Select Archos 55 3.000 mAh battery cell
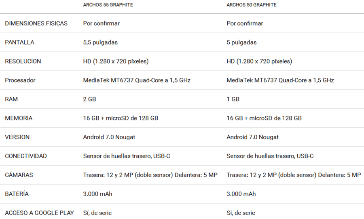 point(97,194)
